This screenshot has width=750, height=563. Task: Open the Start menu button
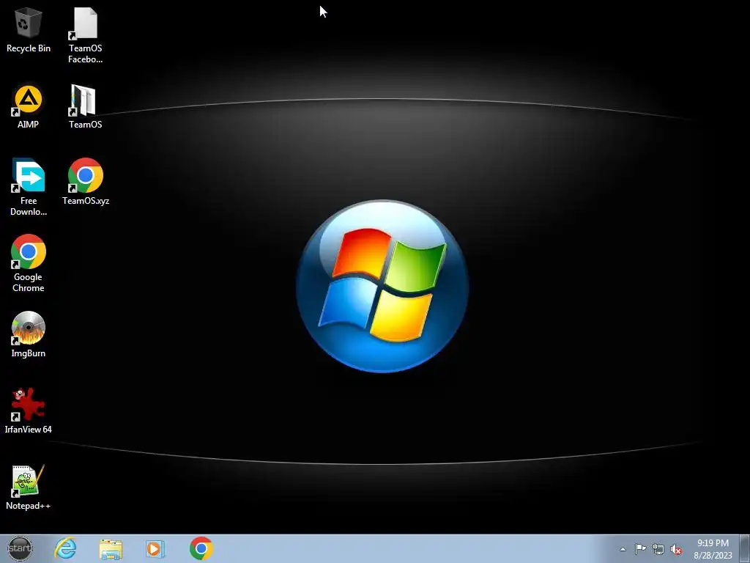click(x=20, y=548)
